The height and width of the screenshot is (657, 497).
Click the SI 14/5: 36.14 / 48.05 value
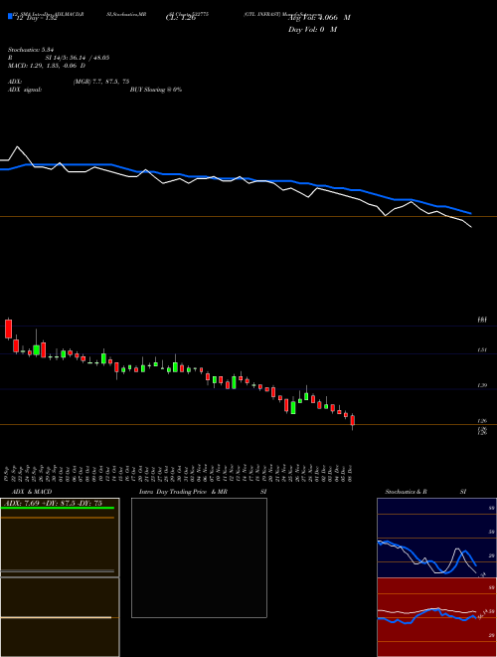(x=78, y=58)
